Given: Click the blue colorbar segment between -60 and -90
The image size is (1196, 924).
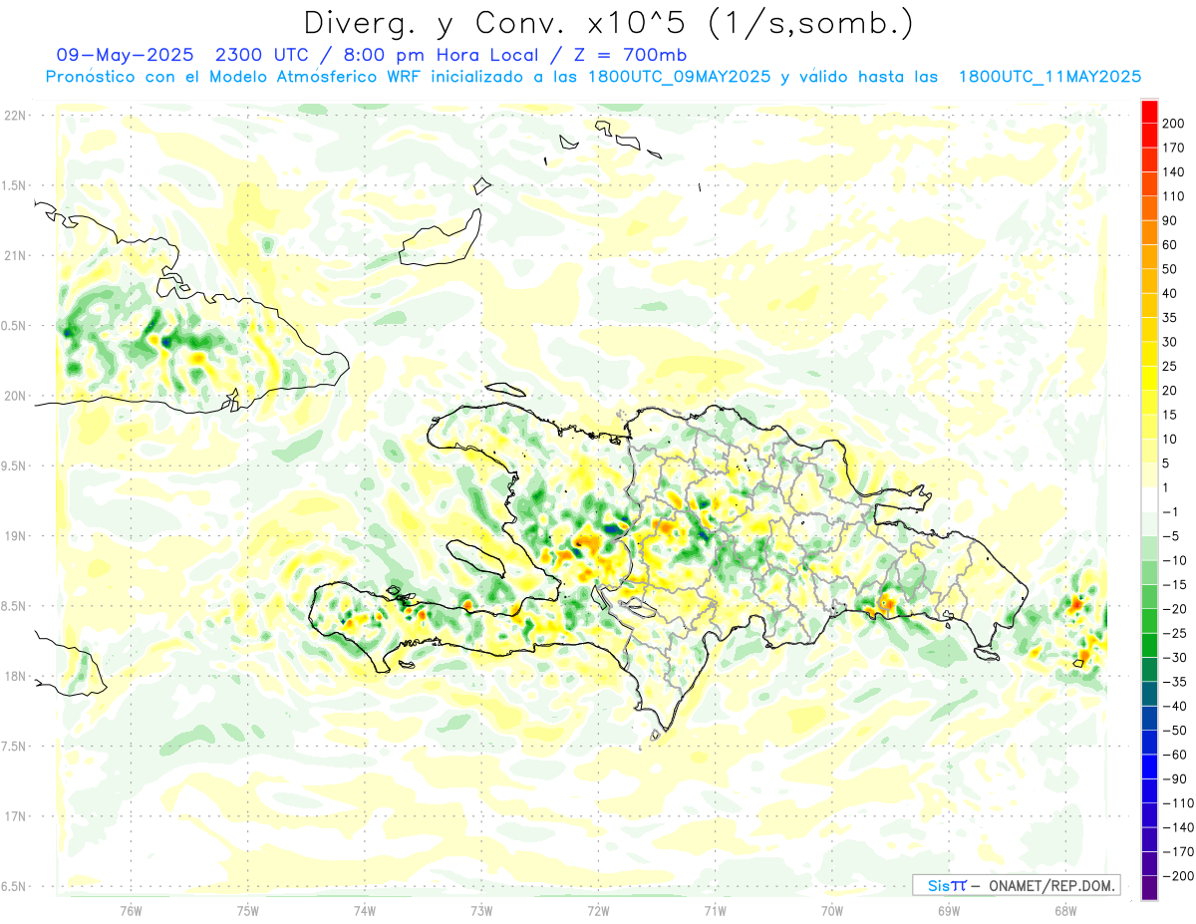Looking at the screenshot, I should [1149, 767].
